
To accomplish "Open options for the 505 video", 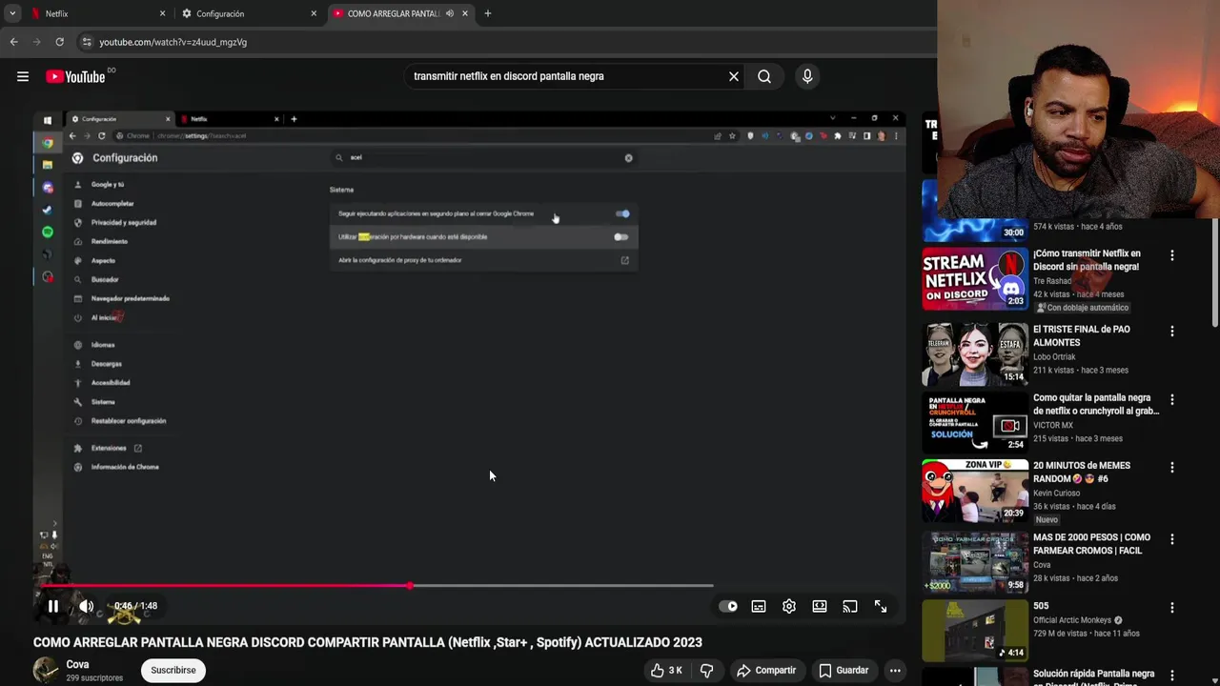I will click(1172, 608).
